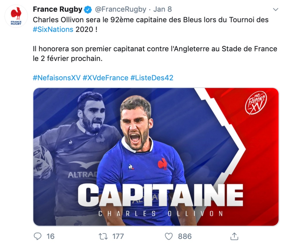
Task: Click the retweet count 177
Action: (118, 237)
